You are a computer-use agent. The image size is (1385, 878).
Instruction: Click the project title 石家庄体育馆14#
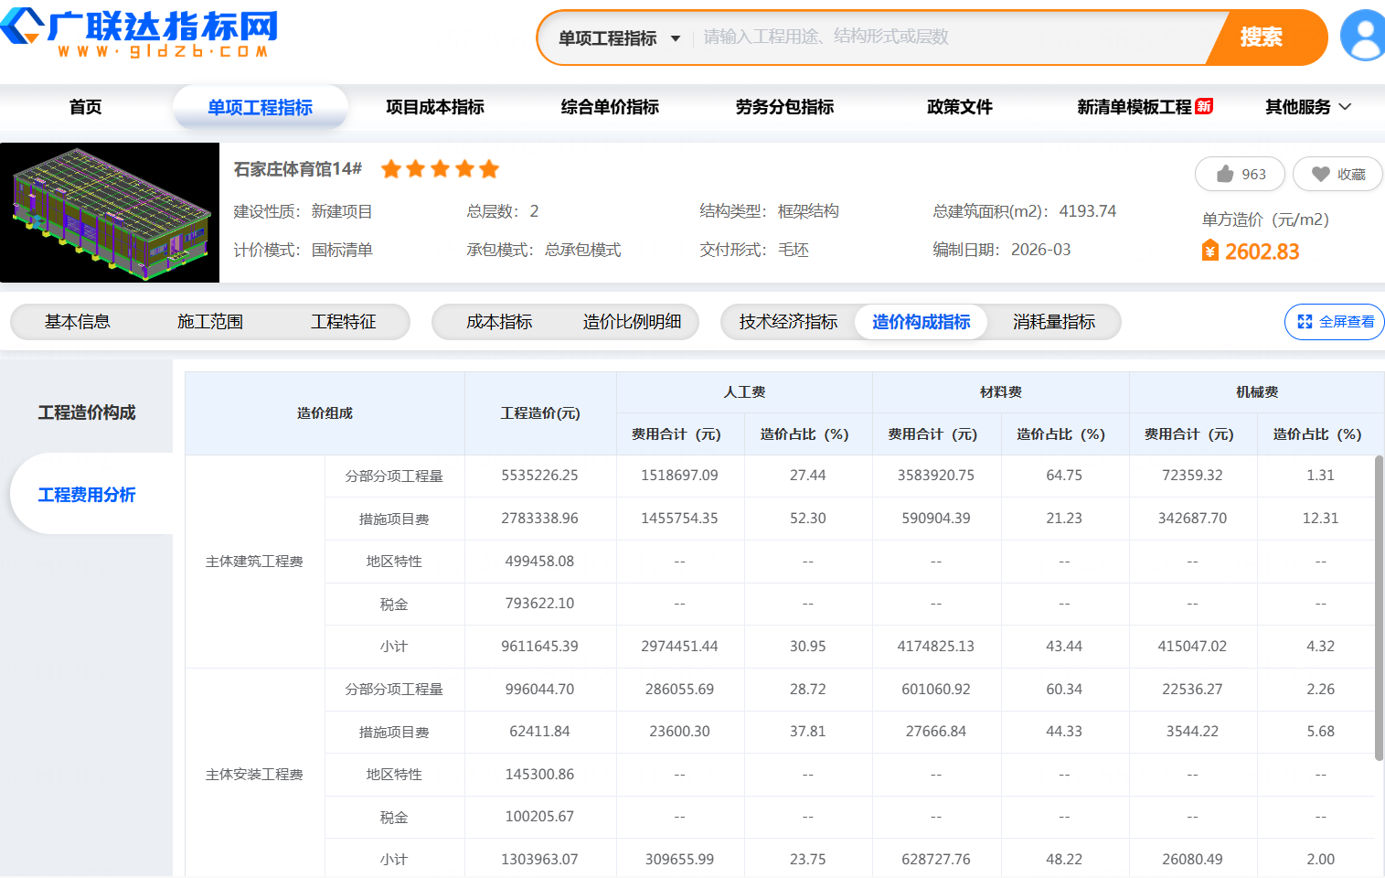point(298,169)
